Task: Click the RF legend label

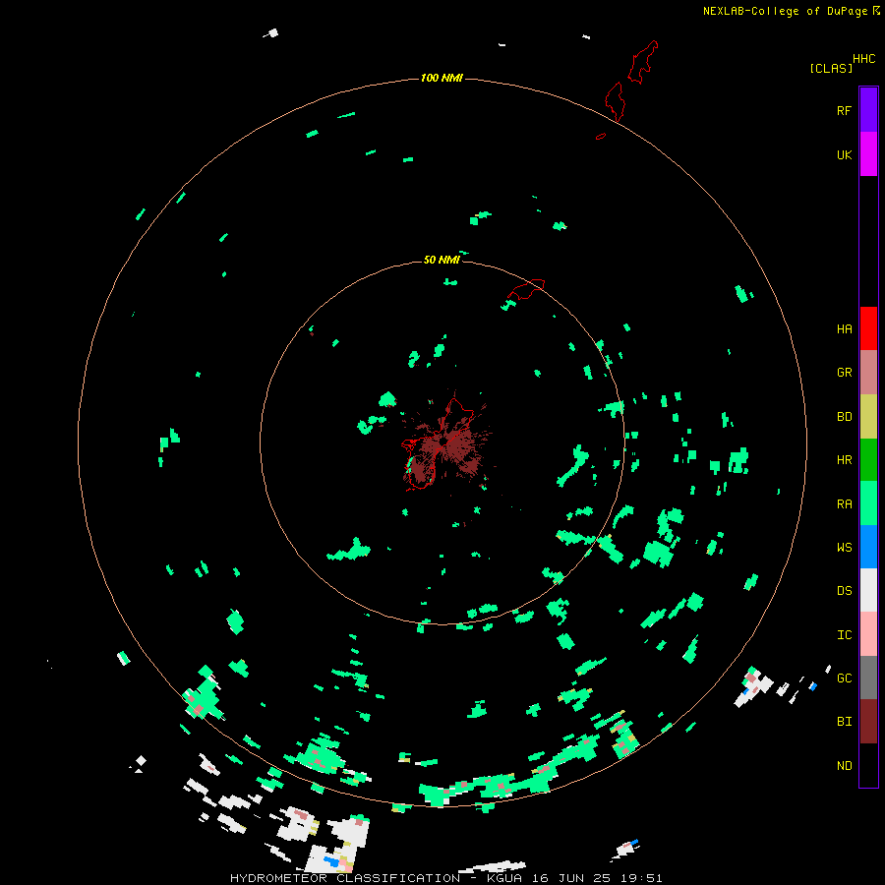Action: pos(844,111)
